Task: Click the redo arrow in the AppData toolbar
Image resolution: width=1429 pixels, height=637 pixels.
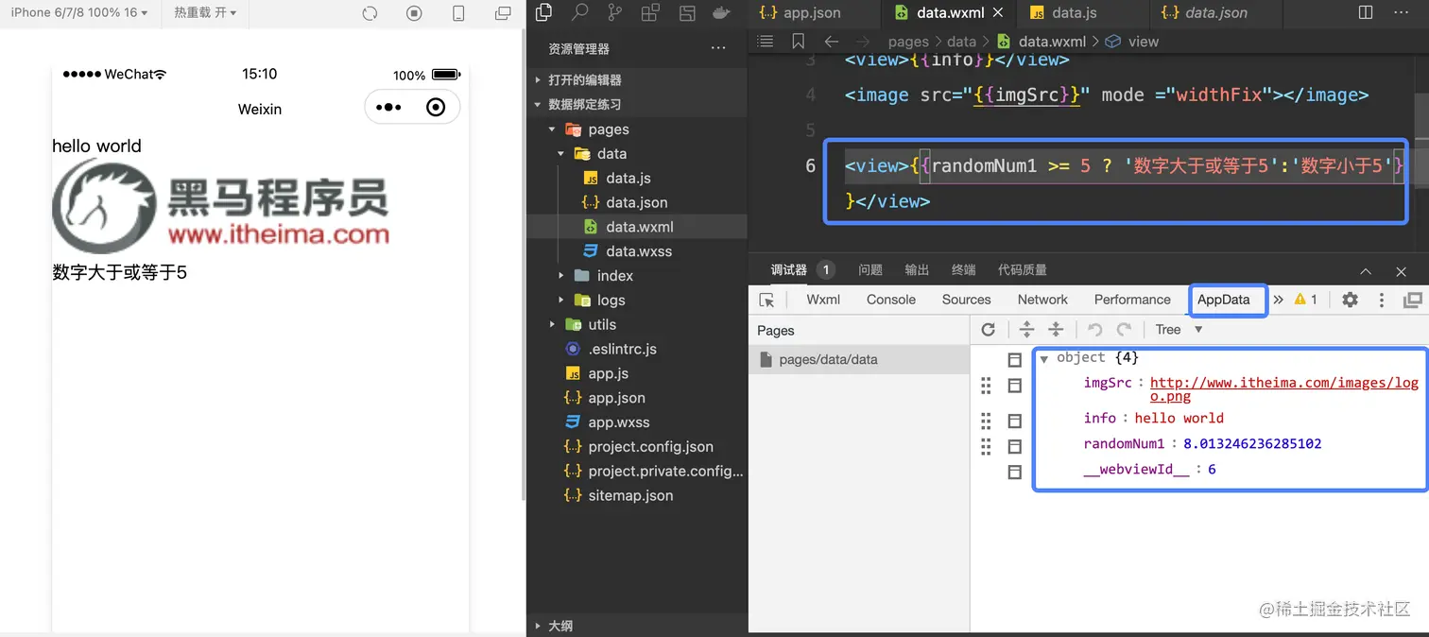Action: [x=1124, y=329]
